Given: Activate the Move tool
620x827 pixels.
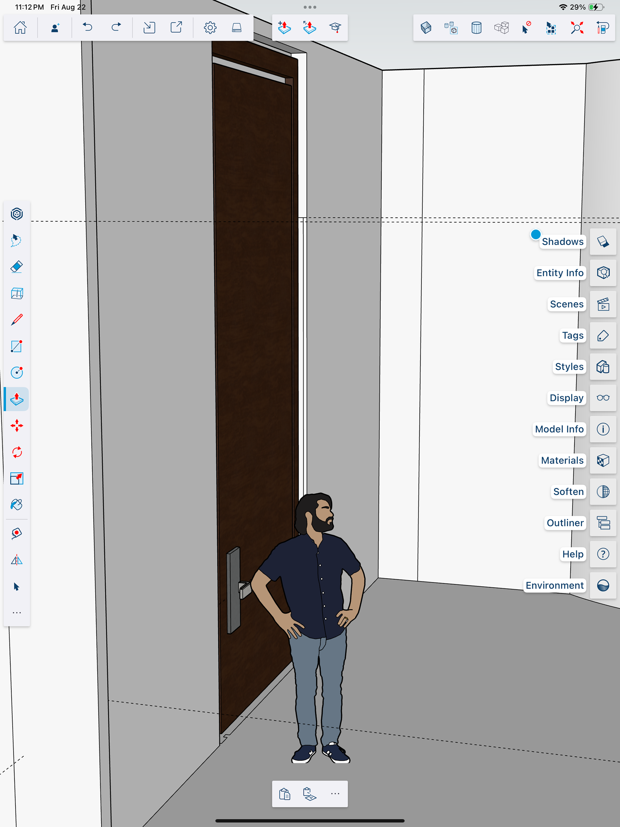Looking at the screenshot, I should click(x=16, y=425).
